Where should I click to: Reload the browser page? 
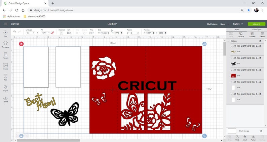17,10
